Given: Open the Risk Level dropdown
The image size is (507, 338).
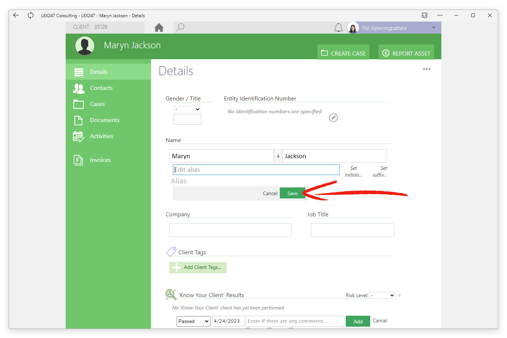Looking at the screenshot, I should coord(383,295).
